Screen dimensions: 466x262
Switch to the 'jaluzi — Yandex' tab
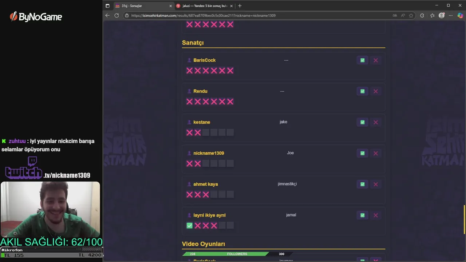pos(205,6)
